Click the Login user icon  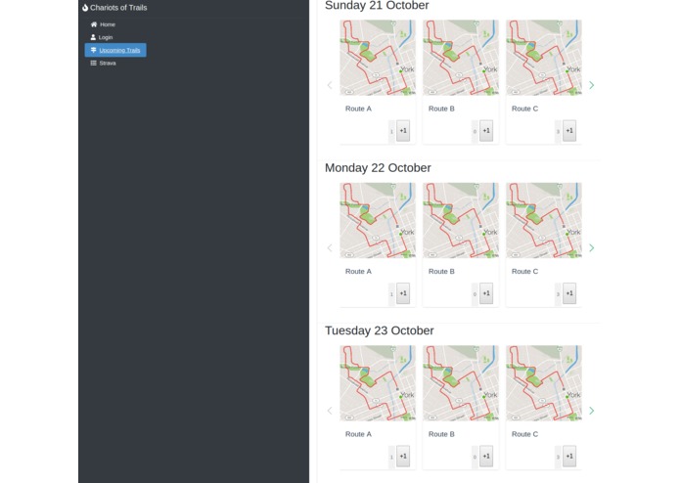click(93, 37)
